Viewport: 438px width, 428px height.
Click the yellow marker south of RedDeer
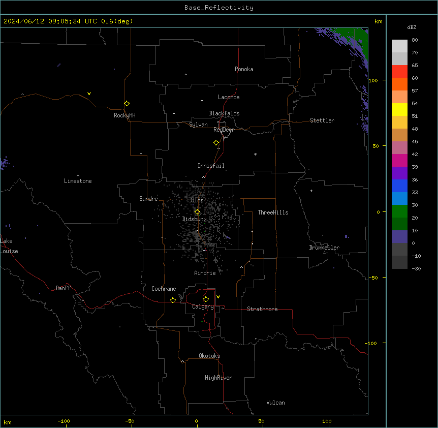click(216, 143)
